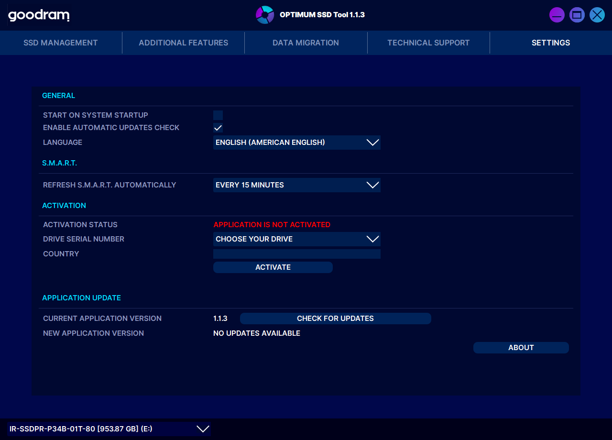Click the current version value 1.1.3

220,319
